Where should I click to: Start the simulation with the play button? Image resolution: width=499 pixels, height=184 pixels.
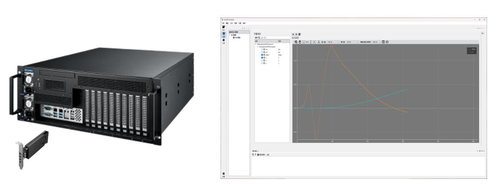tap(293, 34)
